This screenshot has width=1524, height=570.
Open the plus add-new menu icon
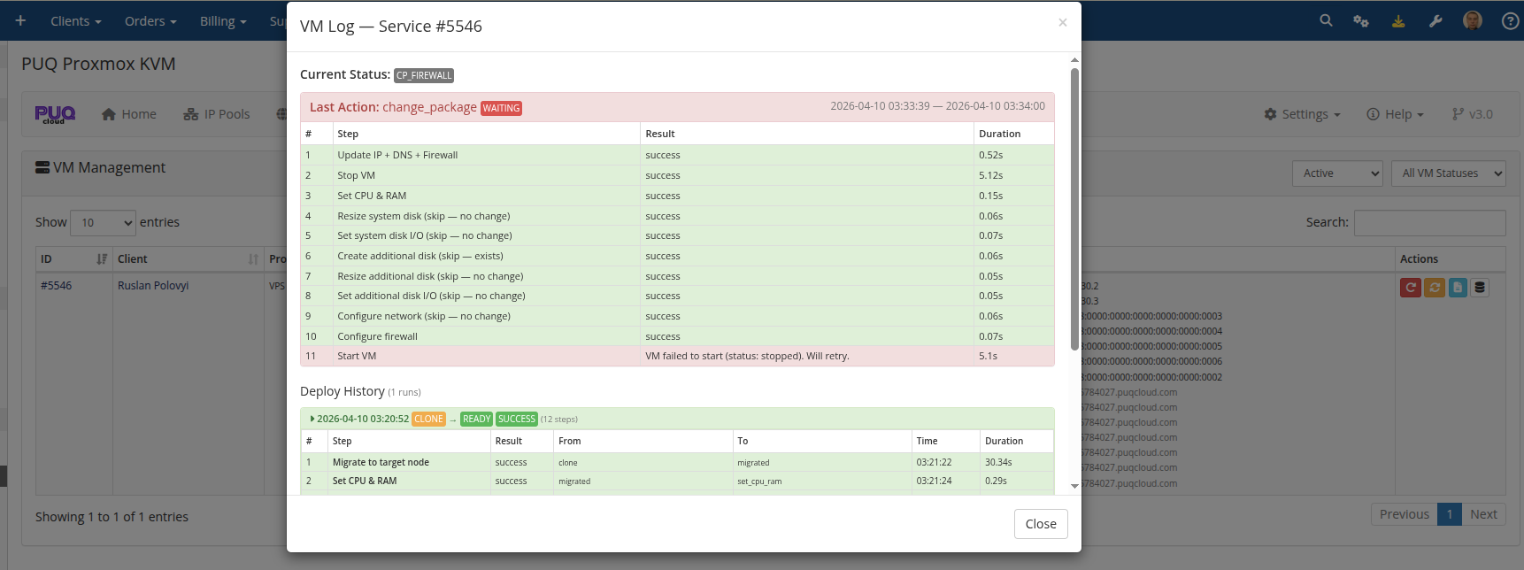(20, 20)
